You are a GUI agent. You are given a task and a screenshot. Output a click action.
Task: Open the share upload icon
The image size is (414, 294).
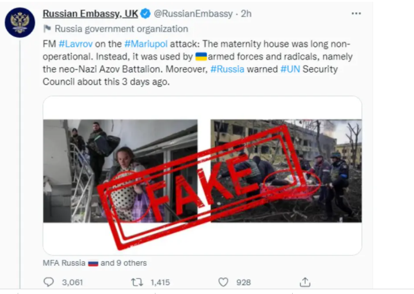point(305,282)
